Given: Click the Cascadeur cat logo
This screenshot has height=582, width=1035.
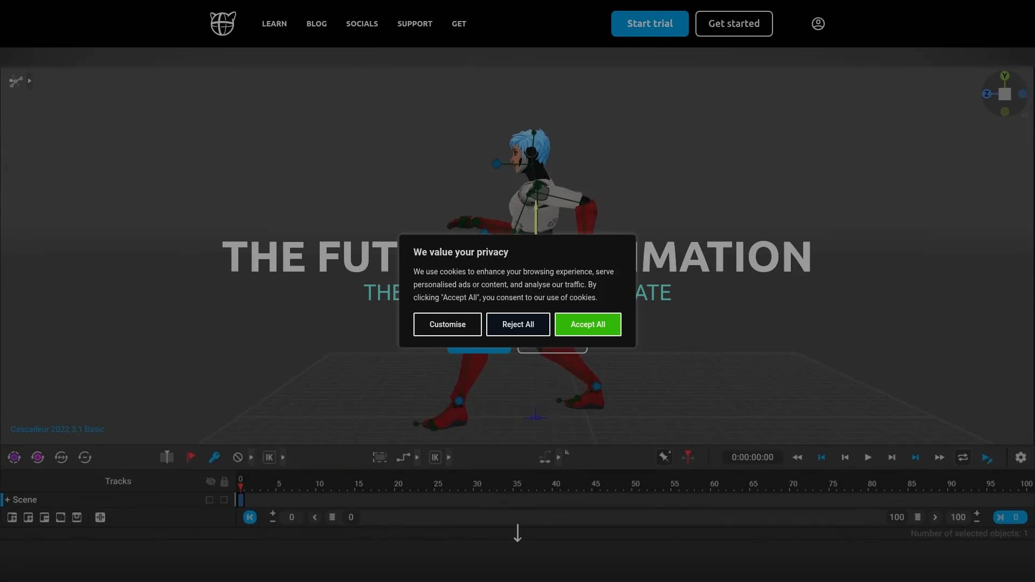Looking at the screenshot, I should 223,24.
